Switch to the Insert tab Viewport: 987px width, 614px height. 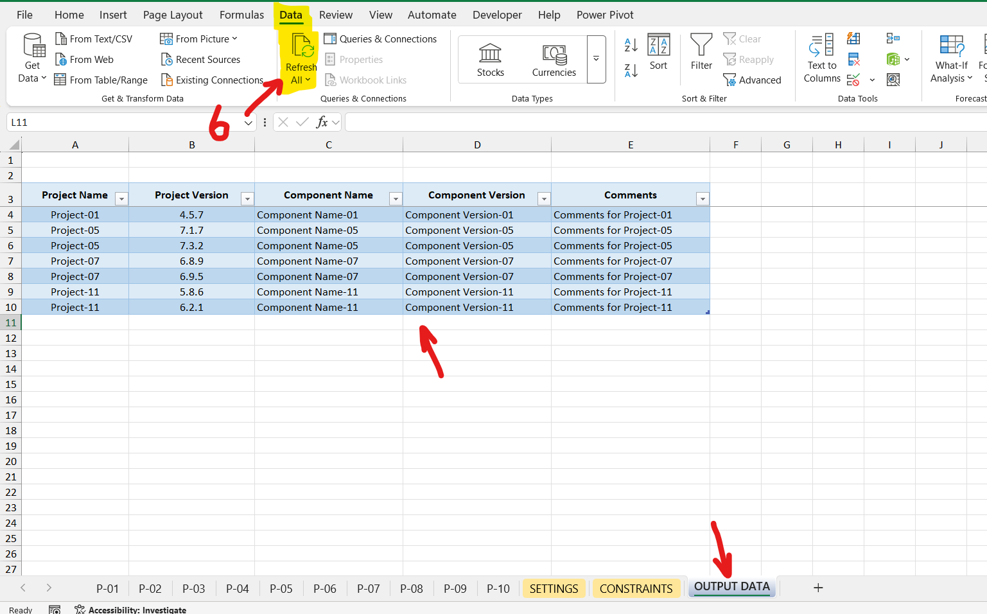tap(113, 15)
